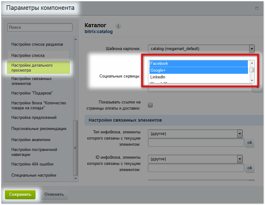265x205 pixels.
Task: Toggle Показывать ссылки на страницы оплаты checkbox
Action: (150, 105)
